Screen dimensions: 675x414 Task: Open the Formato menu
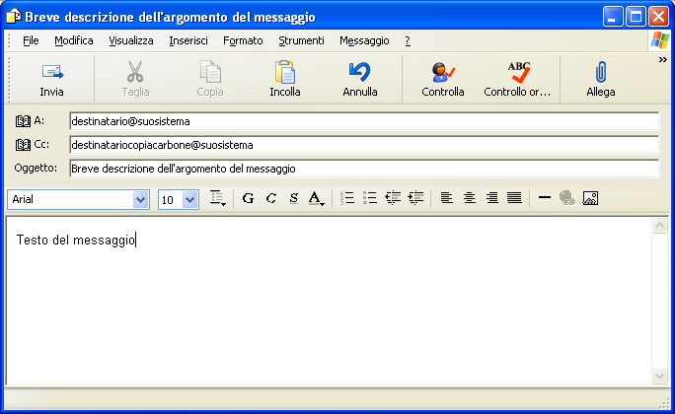click(x=243, y=40)
